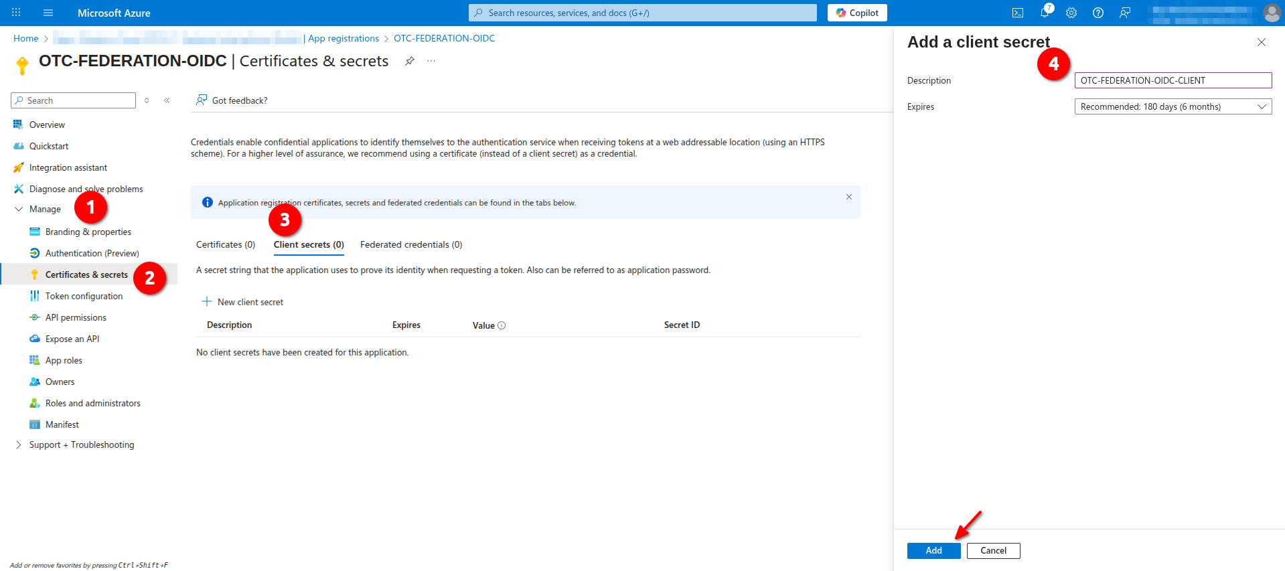Switch to the Certificates (0) tab

point(226,244)
